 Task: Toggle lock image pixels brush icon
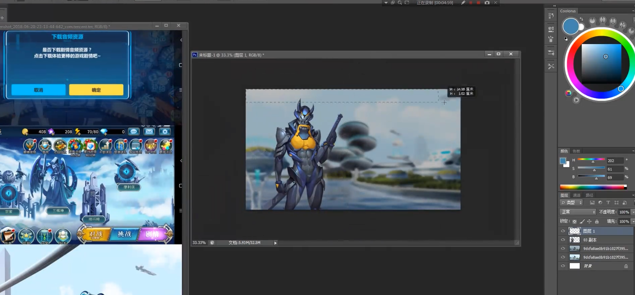(582, 221)
